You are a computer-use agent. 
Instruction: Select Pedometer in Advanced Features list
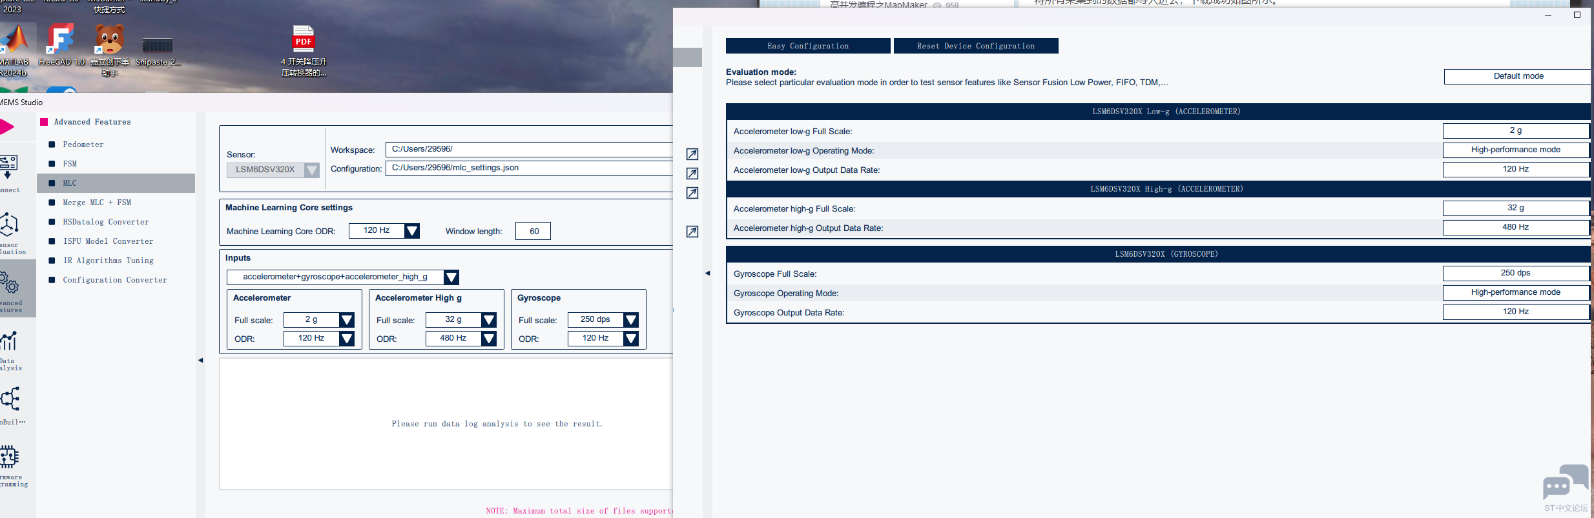tap(83, 144)
